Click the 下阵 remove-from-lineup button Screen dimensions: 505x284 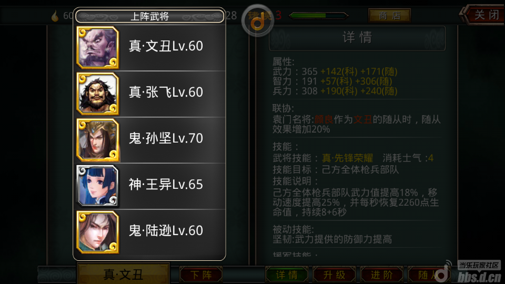coord(201,275)
